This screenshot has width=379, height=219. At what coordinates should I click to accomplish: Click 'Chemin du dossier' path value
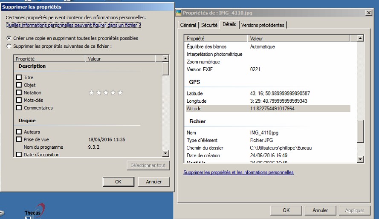click(x=281, y=148)
